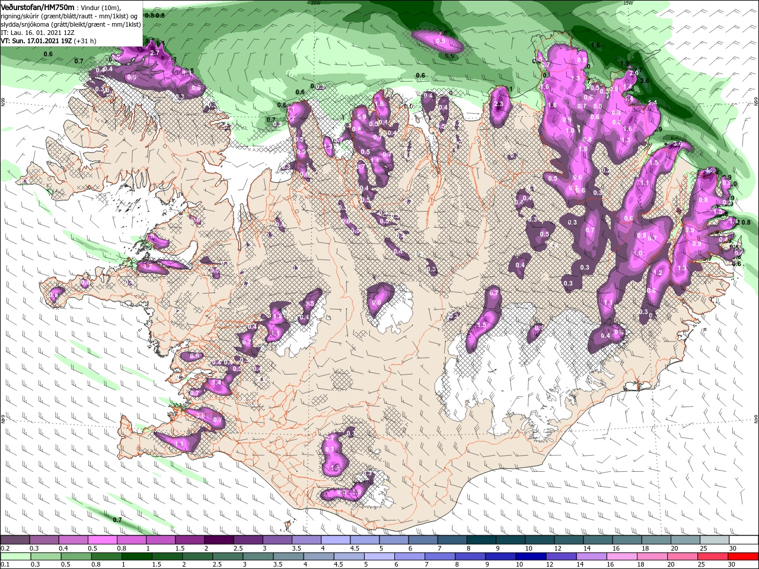Click the '15W' longitude label
This screenshot has width=759, height=569.
click(628, 3)
